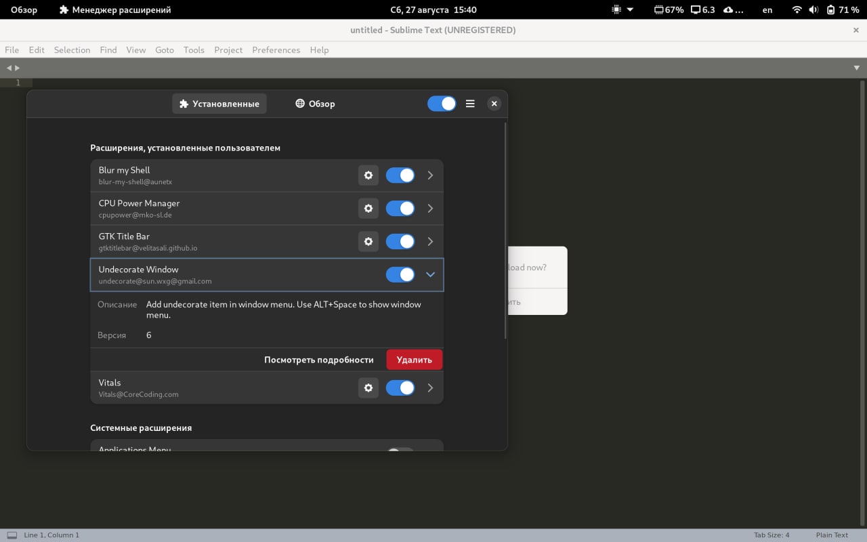This screenshot has height=542, width=867.
Task: Click the CPU chip icon in top bar
Action: pos(616,10)
